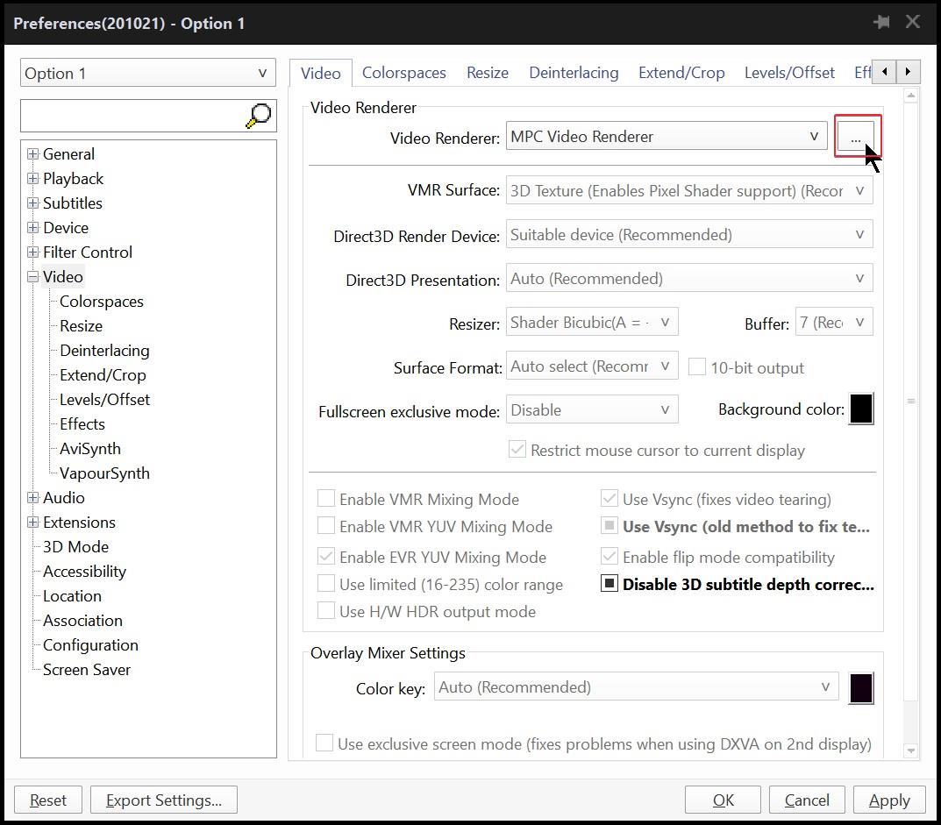
Task: Click the search magnifier icon
Action: [259, 115]
